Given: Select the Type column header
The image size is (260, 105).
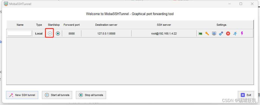Looking at the screenshot, I should (x=39, y=25).
